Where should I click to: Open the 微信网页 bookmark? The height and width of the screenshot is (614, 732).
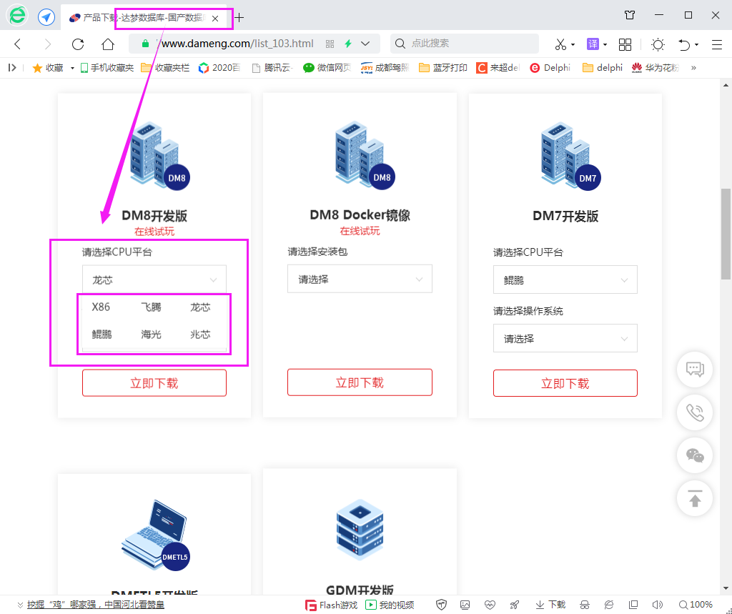coord(327,68)
